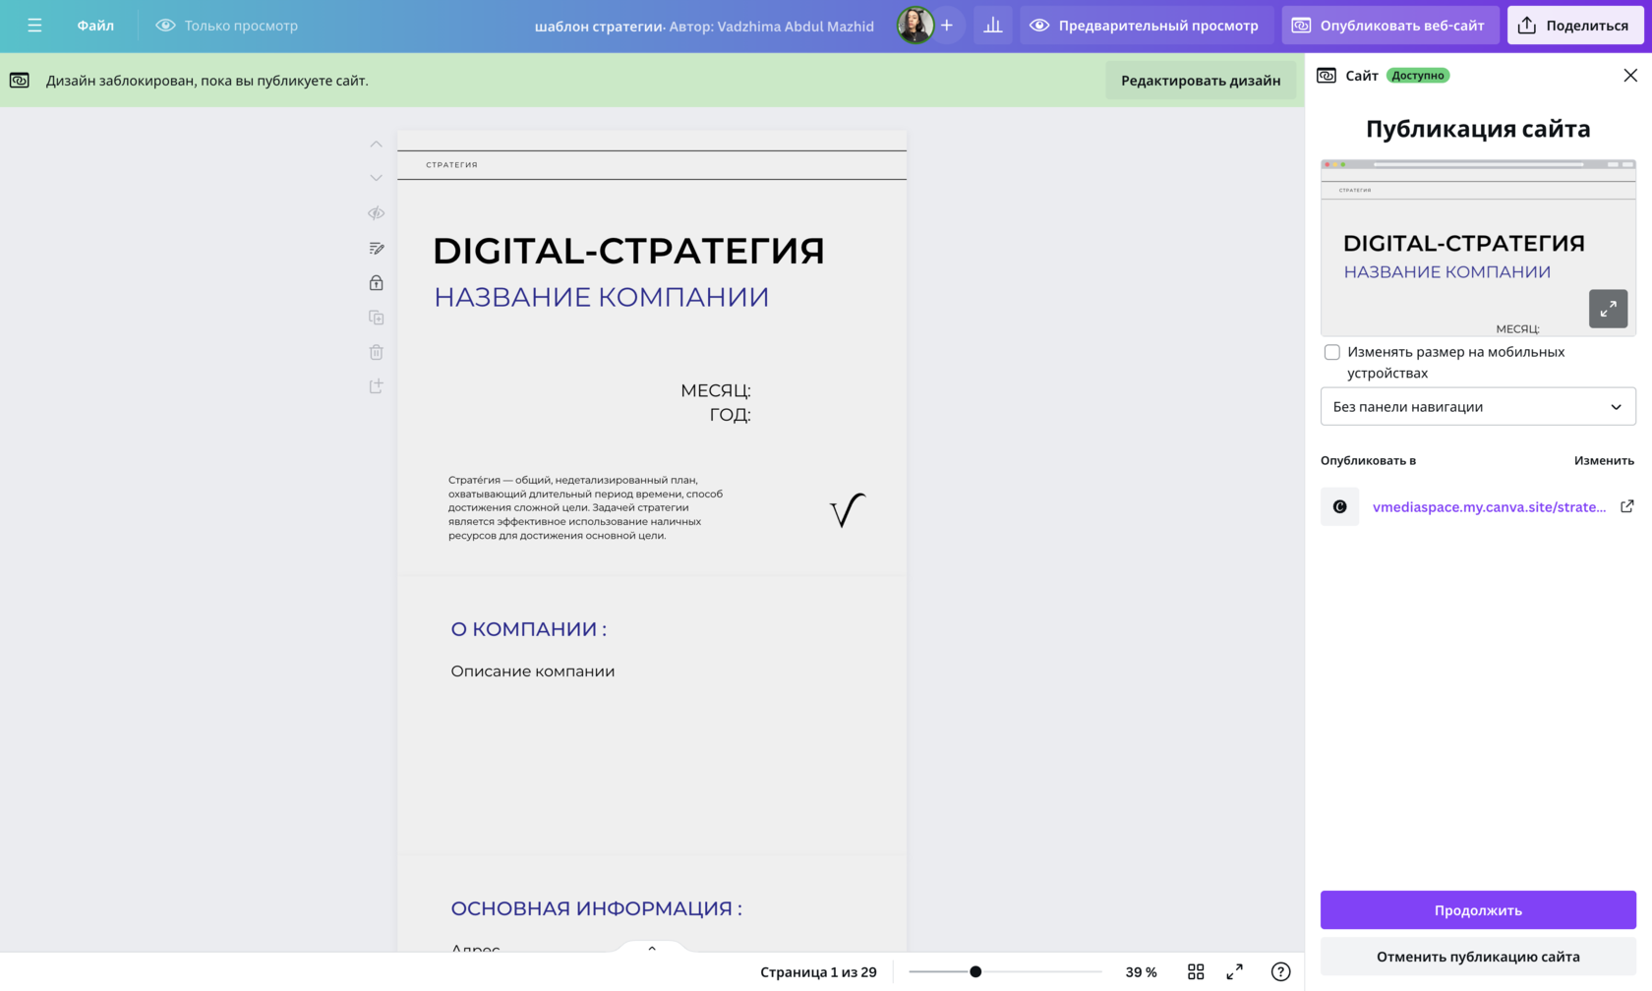This screenshot has width=1652, height=991.
Task: Open the help question mark icon
Action: tap(1280, 971)
